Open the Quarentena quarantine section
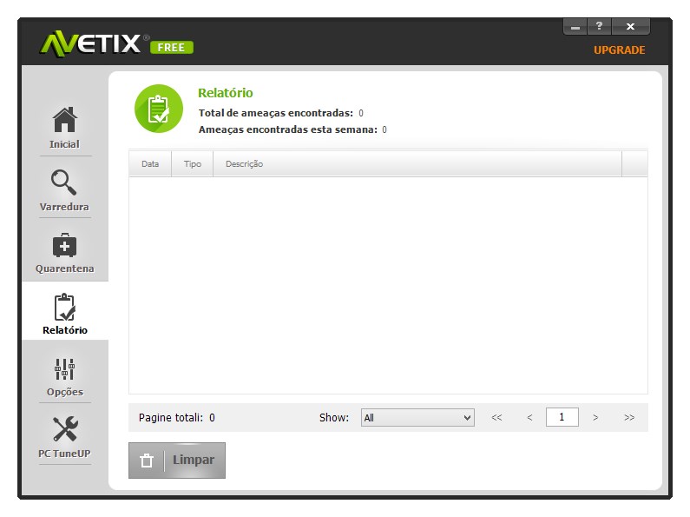 [x=65, y=252]
